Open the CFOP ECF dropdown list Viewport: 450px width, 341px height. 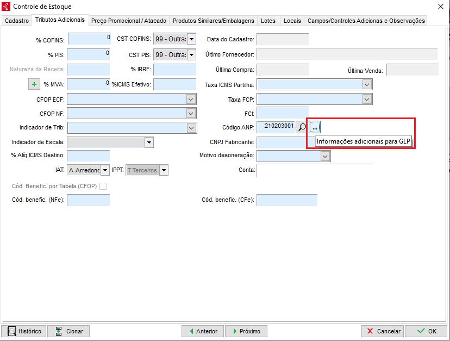(191, 99)
